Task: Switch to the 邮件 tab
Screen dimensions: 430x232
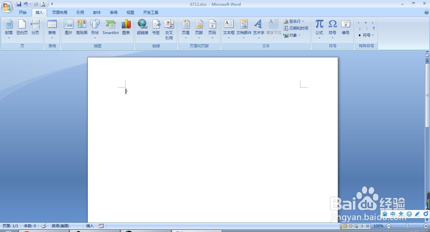Action: 97,13
